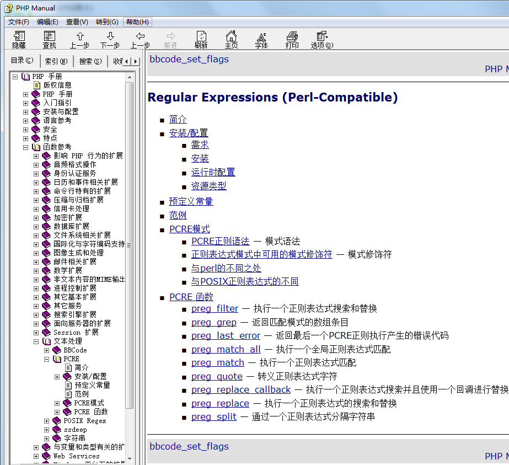
Task: Click the page icon beside 预定义常量
Action: point(68,386)
